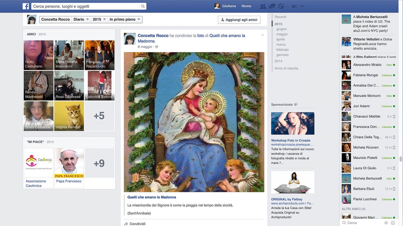Open Ludovica Tortora friend thumbnail
403x226 pixels.
[x=100, y=85]
